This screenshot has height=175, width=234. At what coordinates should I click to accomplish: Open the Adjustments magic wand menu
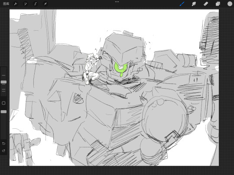pyautogui.click(x=26, y=4)
